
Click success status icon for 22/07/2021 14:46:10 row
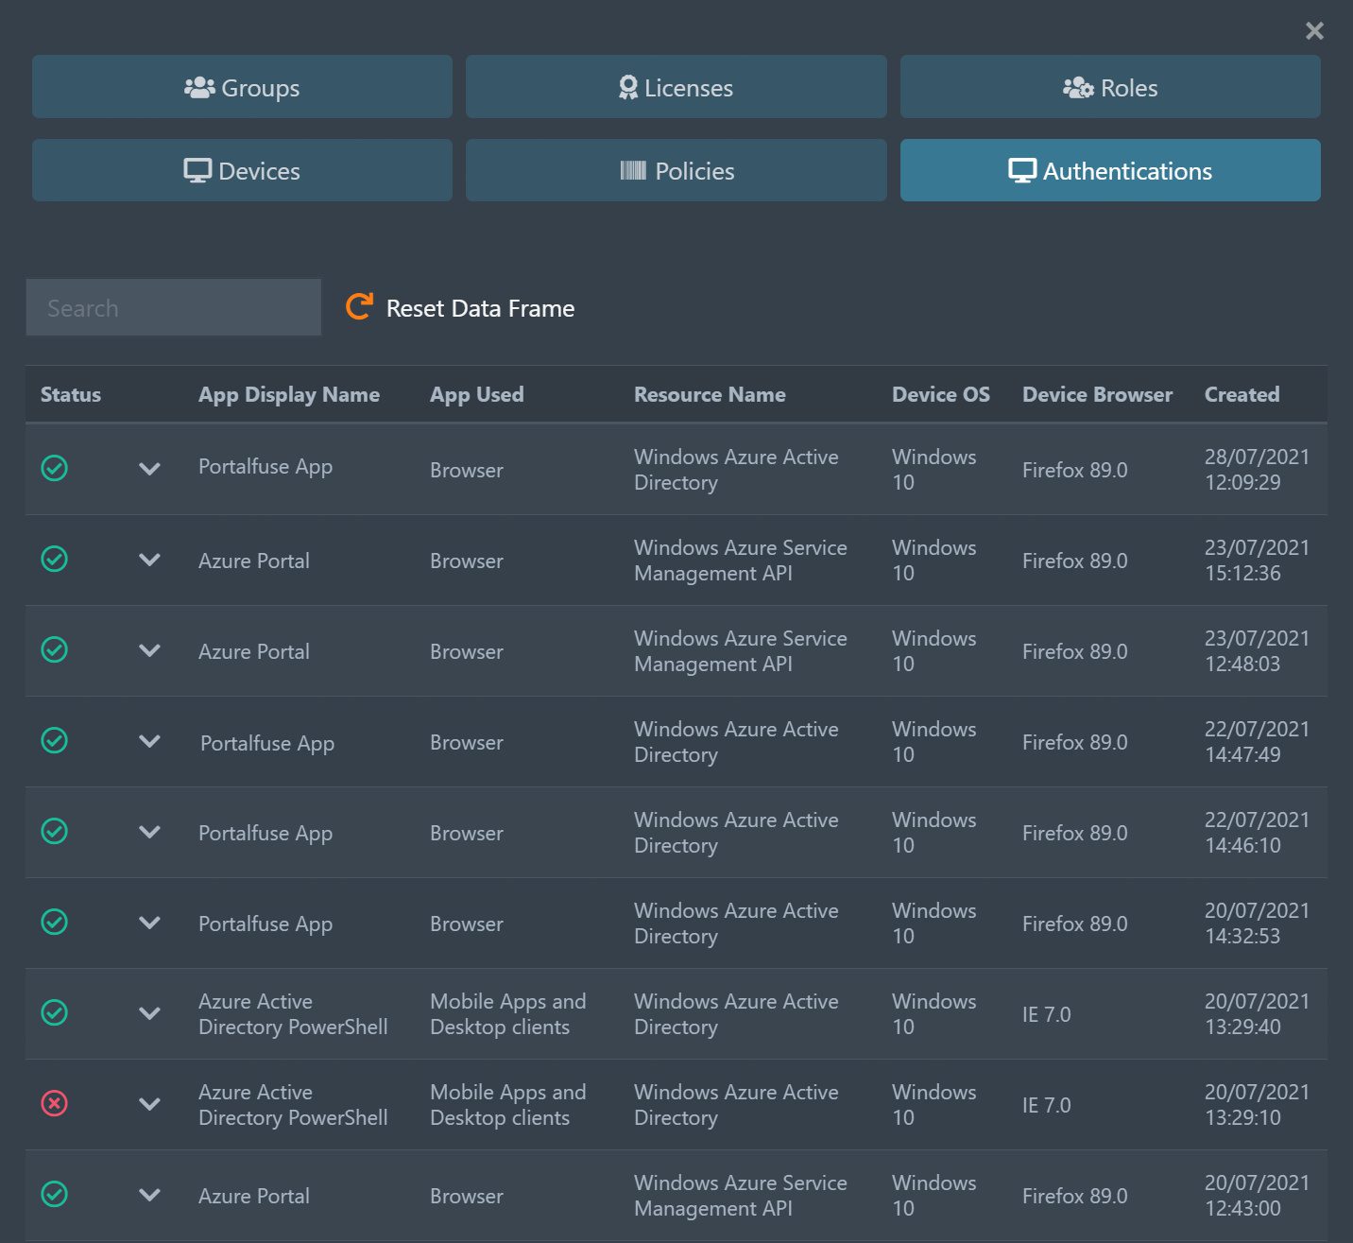(x=55, y=831)
